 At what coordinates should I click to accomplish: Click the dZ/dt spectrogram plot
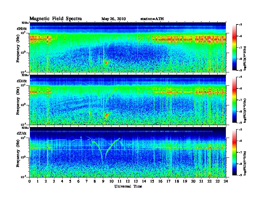[128, 152]
